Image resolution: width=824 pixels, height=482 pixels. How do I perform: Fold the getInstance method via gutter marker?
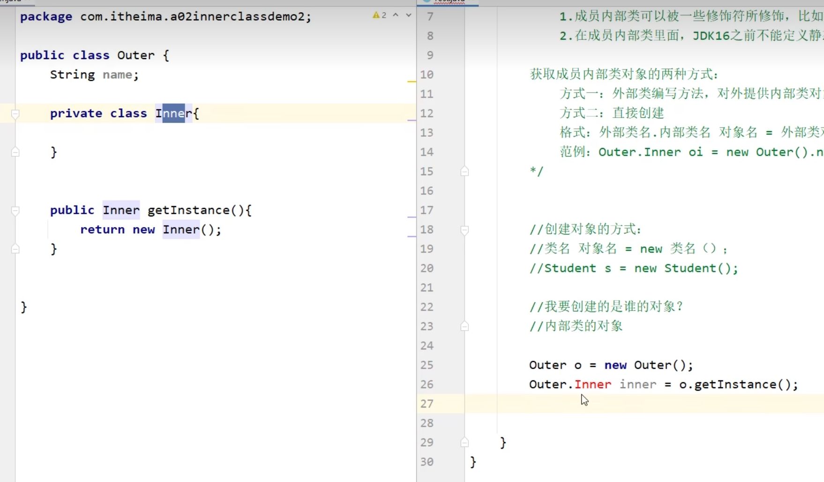tap(15, 211)
